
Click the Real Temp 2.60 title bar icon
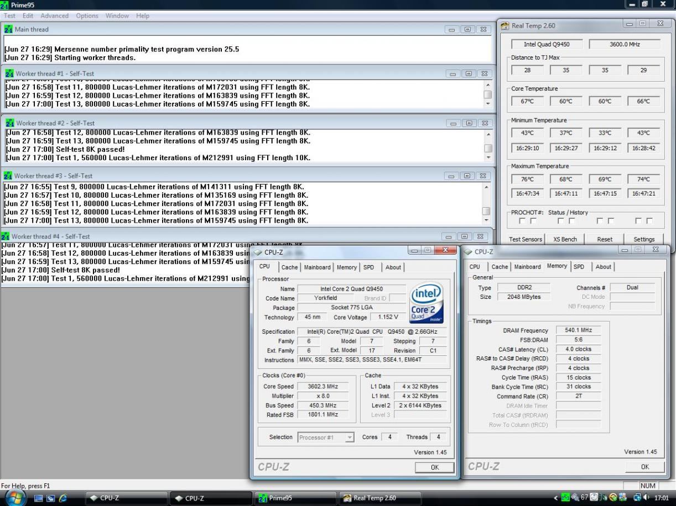click(x=505, y=26)
